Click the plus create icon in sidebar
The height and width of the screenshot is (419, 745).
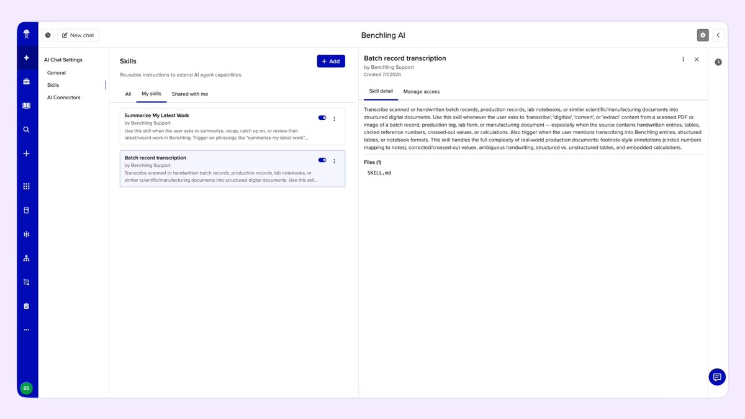click(26, 153)
